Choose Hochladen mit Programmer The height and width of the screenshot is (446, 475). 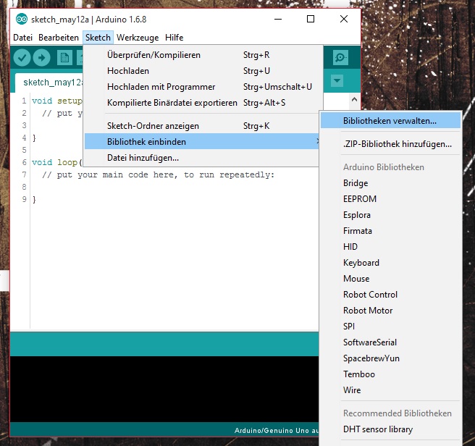[201, 87]
